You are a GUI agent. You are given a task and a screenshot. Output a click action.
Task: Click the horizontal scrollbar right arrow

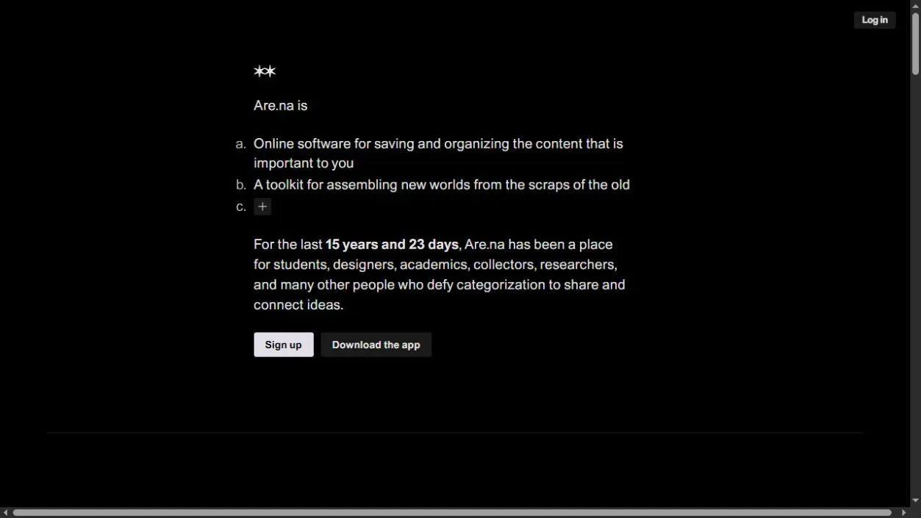[904, 512]
